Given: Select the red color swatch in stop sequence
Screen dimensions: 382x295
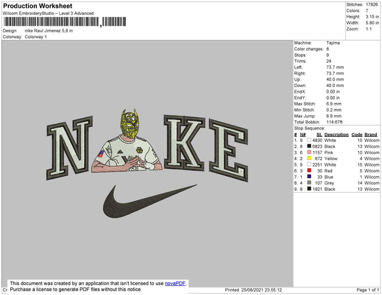Looking at the screenshot, I should coord(309,170).
